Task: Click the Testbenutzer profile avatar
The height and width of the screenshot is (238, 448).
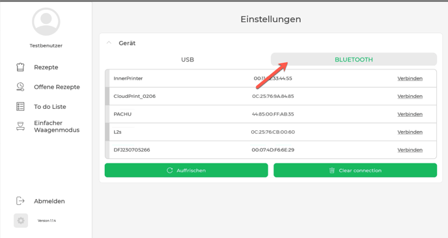Action: point(46,21)
